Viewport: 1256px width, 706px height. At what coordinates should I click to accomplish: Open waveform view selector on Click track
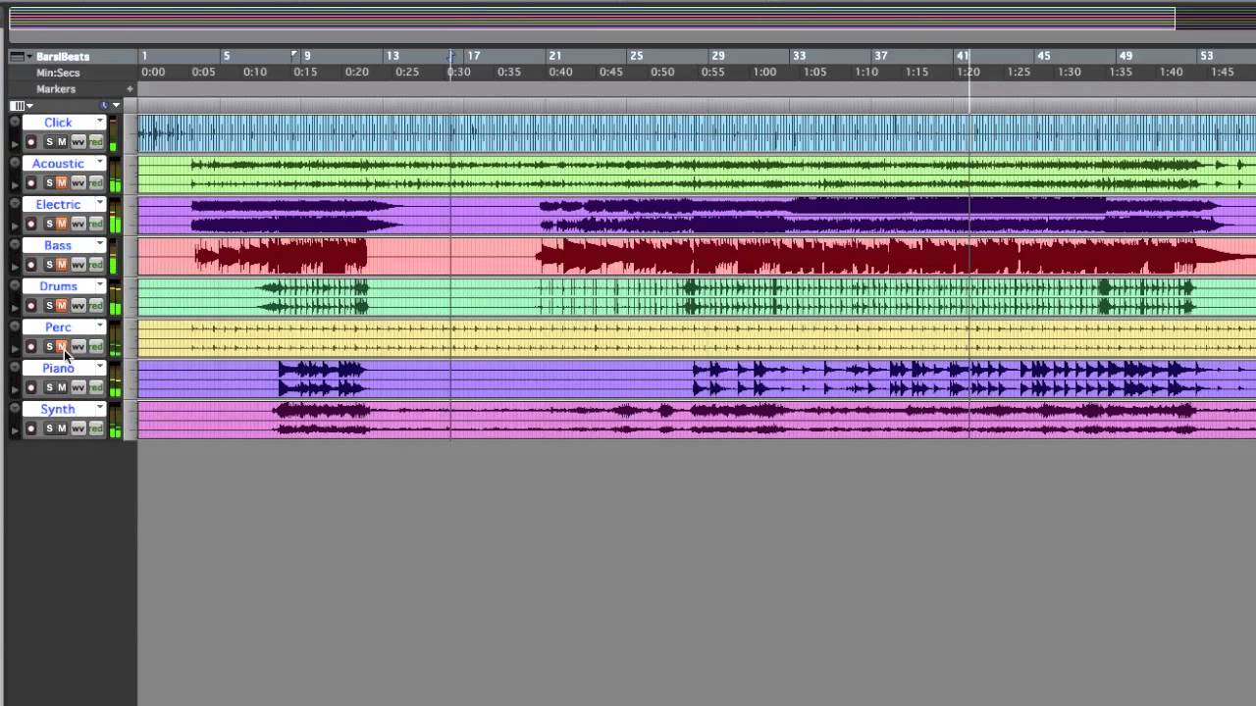point(78,142)
